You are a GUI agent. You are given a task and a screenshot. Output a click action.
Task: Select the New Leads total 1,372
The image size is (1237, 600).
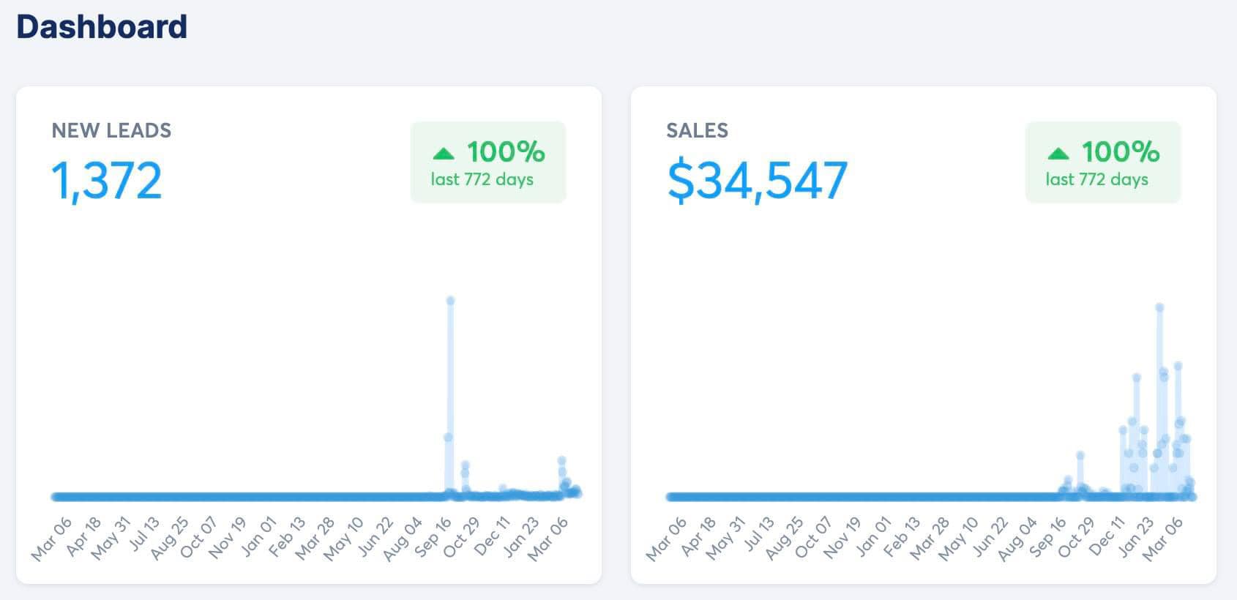point(107,181)
